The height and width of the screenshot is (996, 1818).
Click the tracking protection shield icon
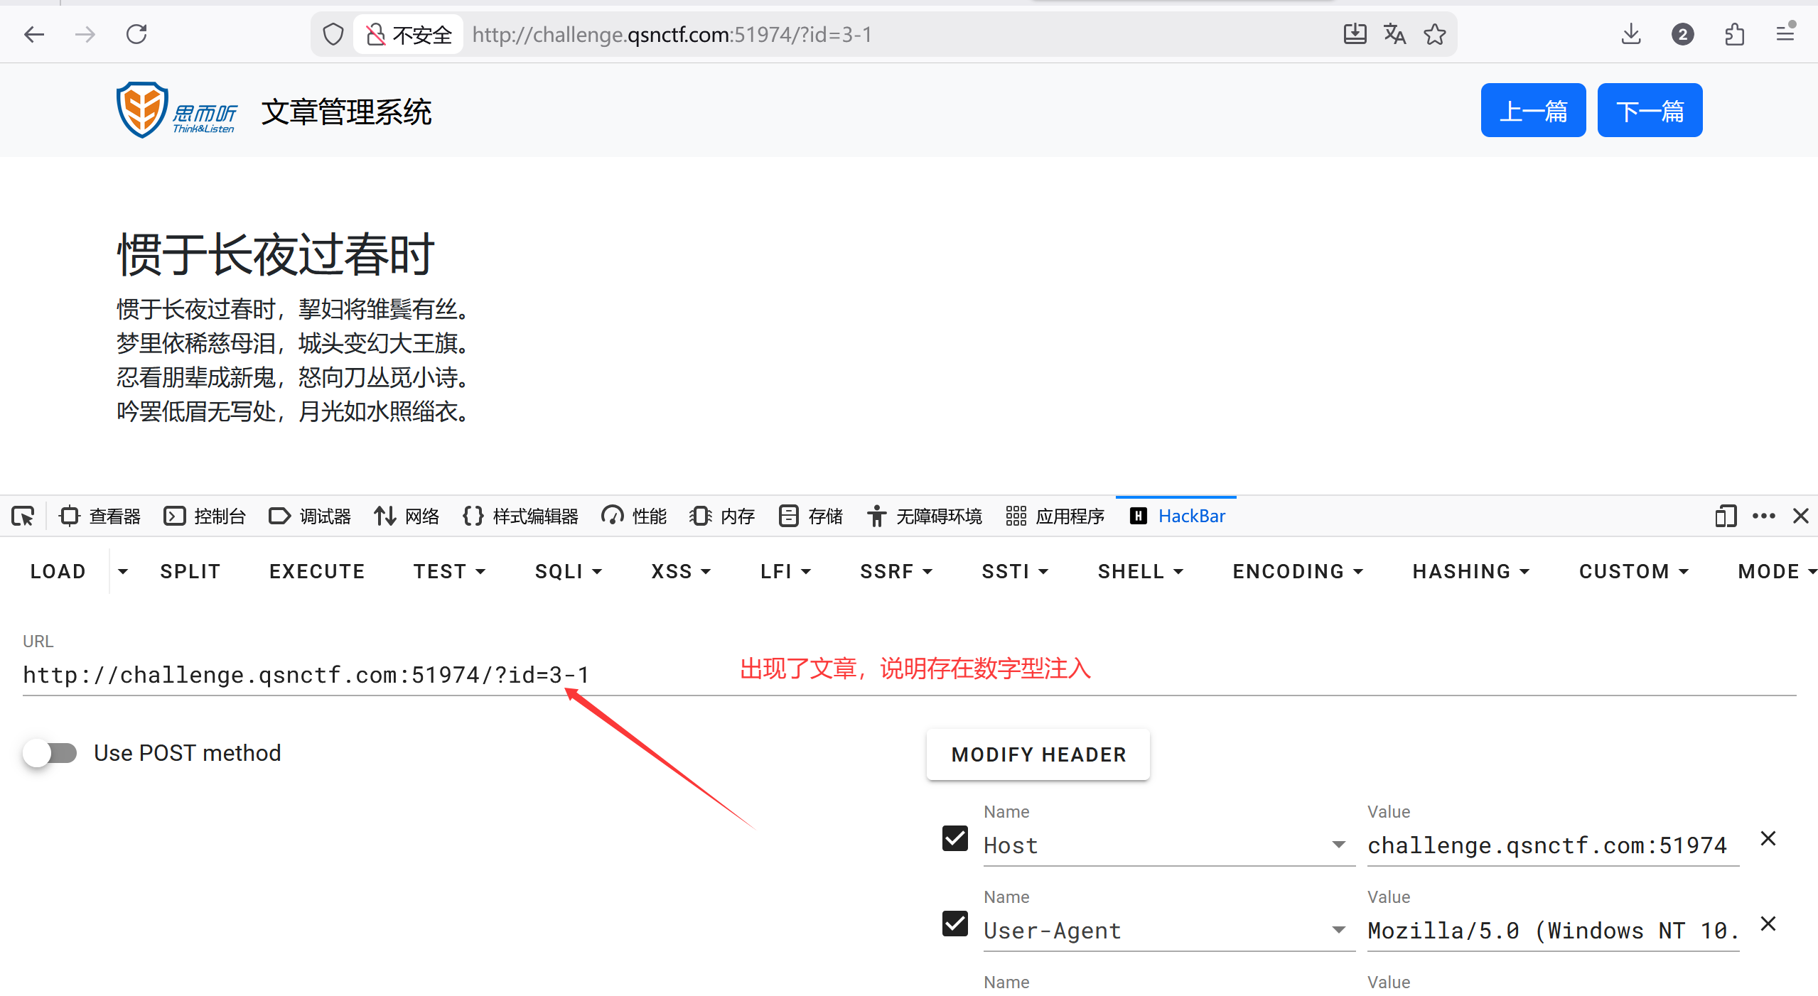tap(333, 34)
